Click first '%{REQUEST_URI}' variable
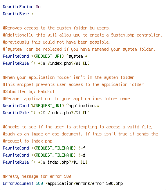This screenshot has width=166, height=190. 48,56
